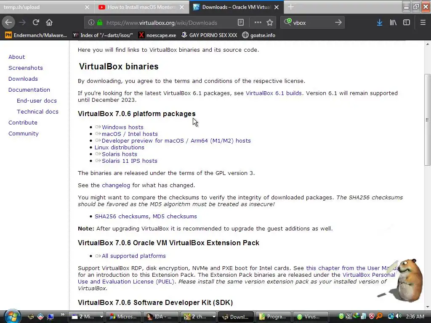Open the Index of /~dartz/isos/ bookmark
This screenshot has width=431, height=323.
[103, 35]
